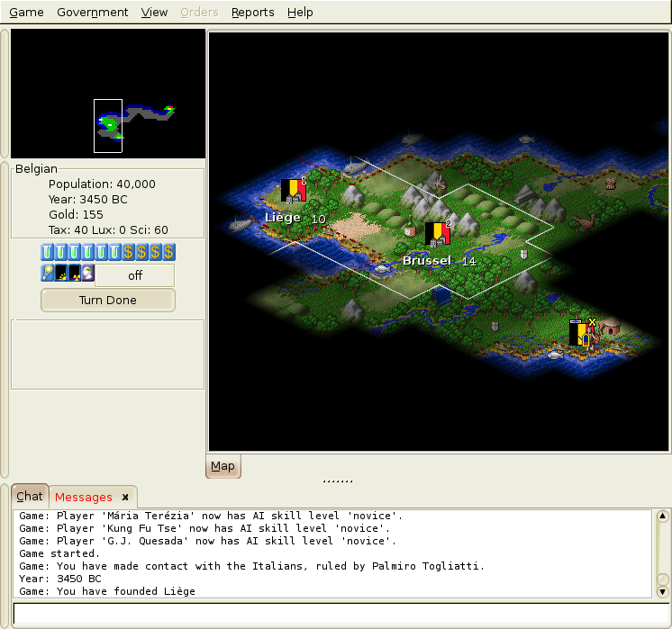Click the messages scrollbar thumb

[663, 580]
